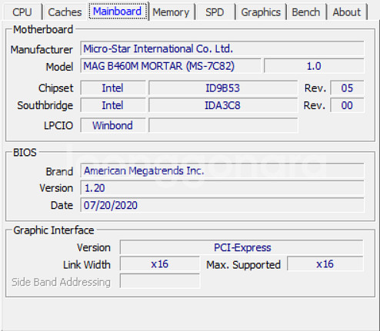Click the chipset Rev. value 05
The width and height of the screenshot is (380, 331).
click(x=347, y=88)
